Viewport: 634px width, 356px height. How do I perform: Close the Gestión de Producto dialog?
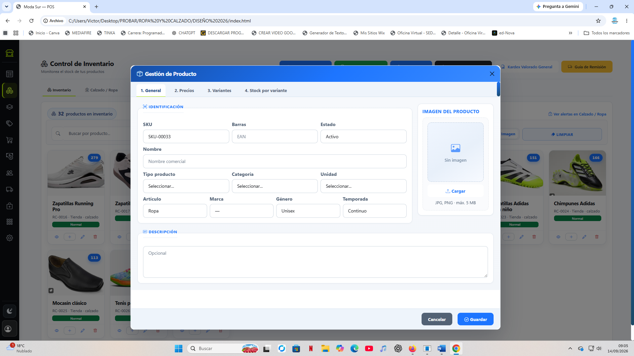[x=492, y=74]
